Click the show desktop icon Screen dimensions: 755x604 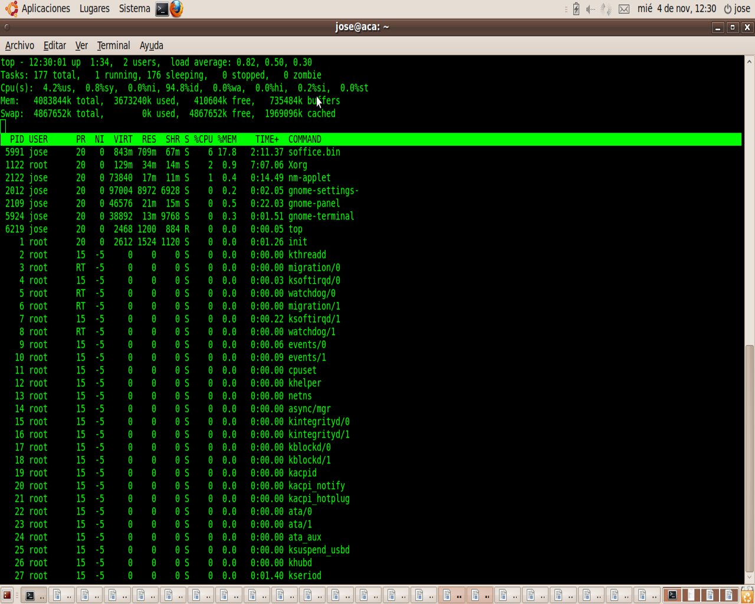[x=7, y=595]
